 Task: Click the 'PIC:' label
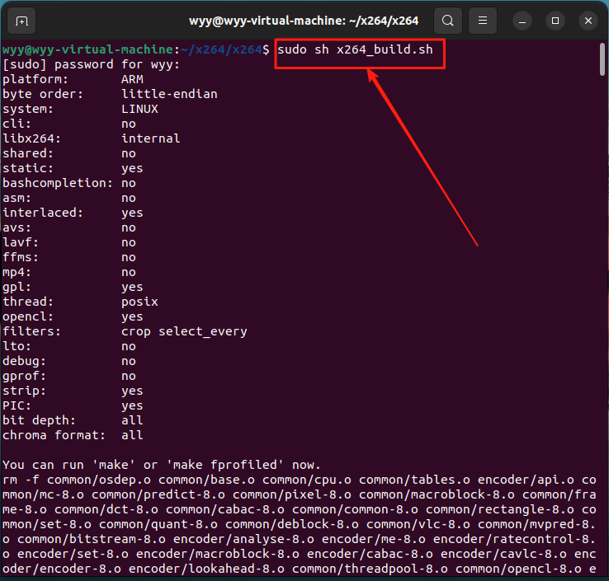[17, 405]
